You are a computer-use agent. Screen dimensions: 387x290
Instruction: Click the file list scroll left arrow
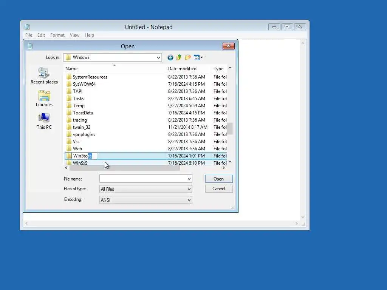pyautogui.click(x=66, y=168)
